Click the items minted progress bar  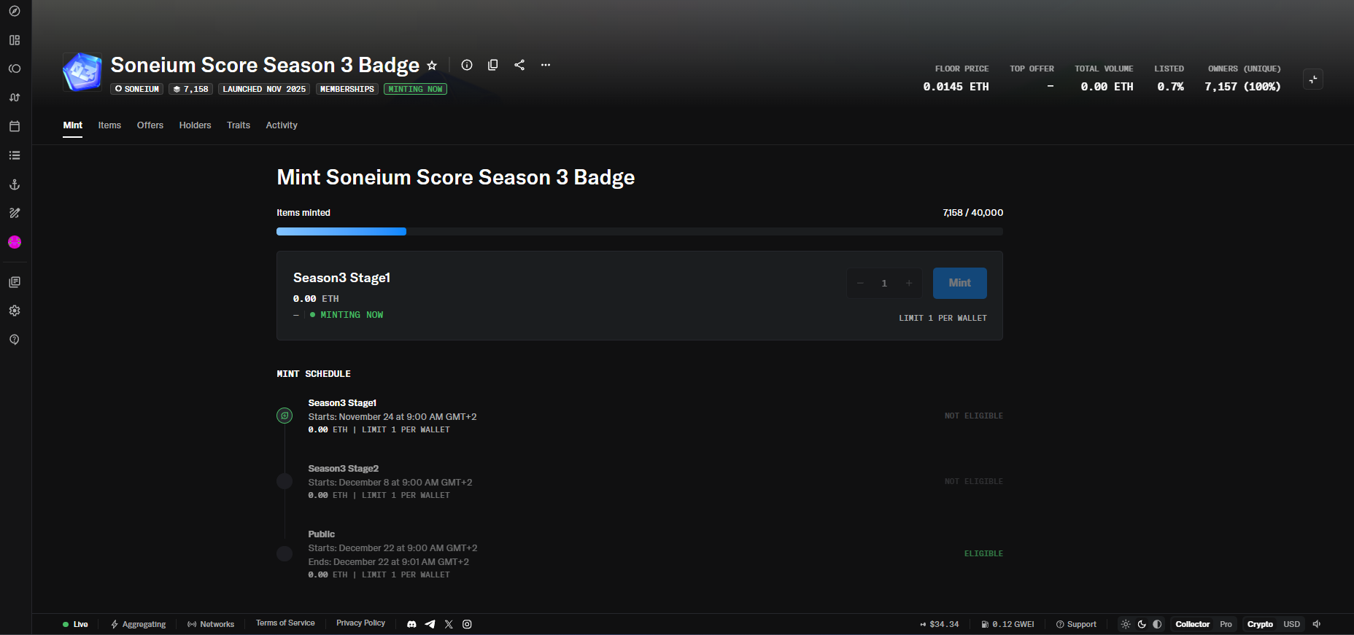point(639,232)
